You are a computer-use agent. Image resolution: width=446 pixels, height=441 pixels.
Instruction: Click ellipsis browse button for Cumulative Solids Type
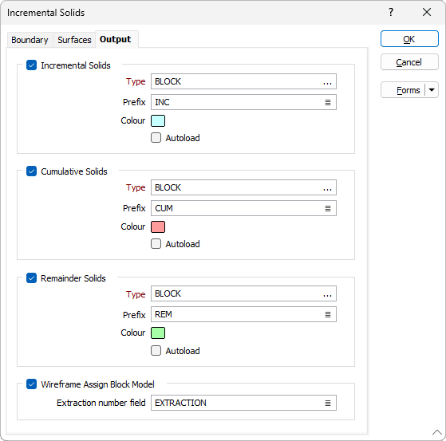click(327, 188)
